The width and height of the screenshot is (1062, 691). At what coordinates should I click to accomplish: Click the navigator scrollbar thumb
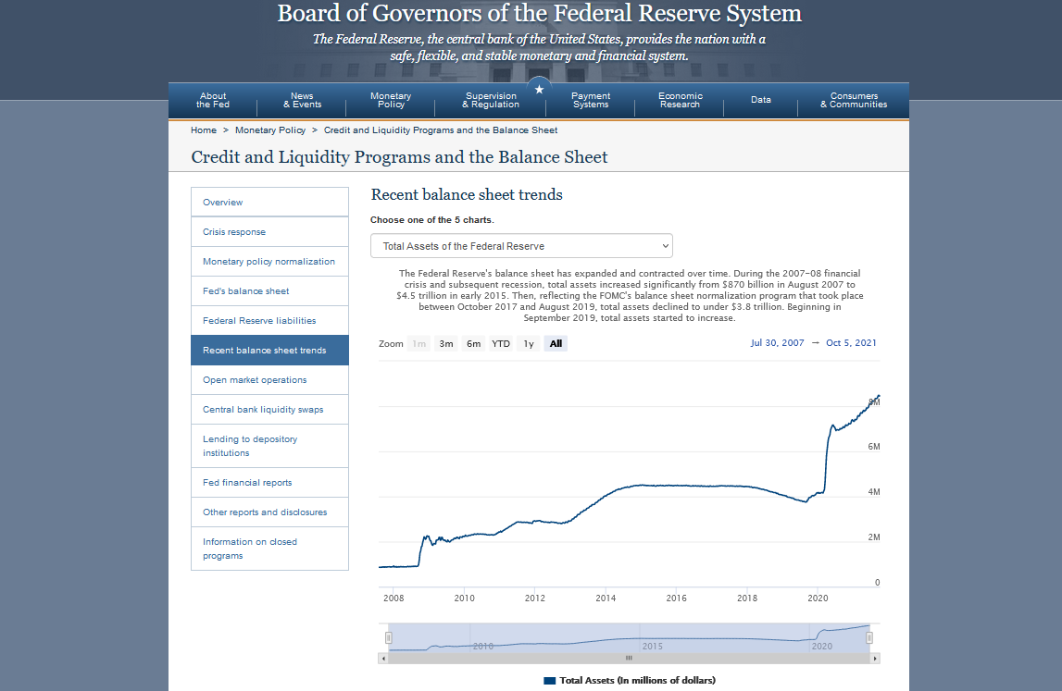[x=629, y=658]
